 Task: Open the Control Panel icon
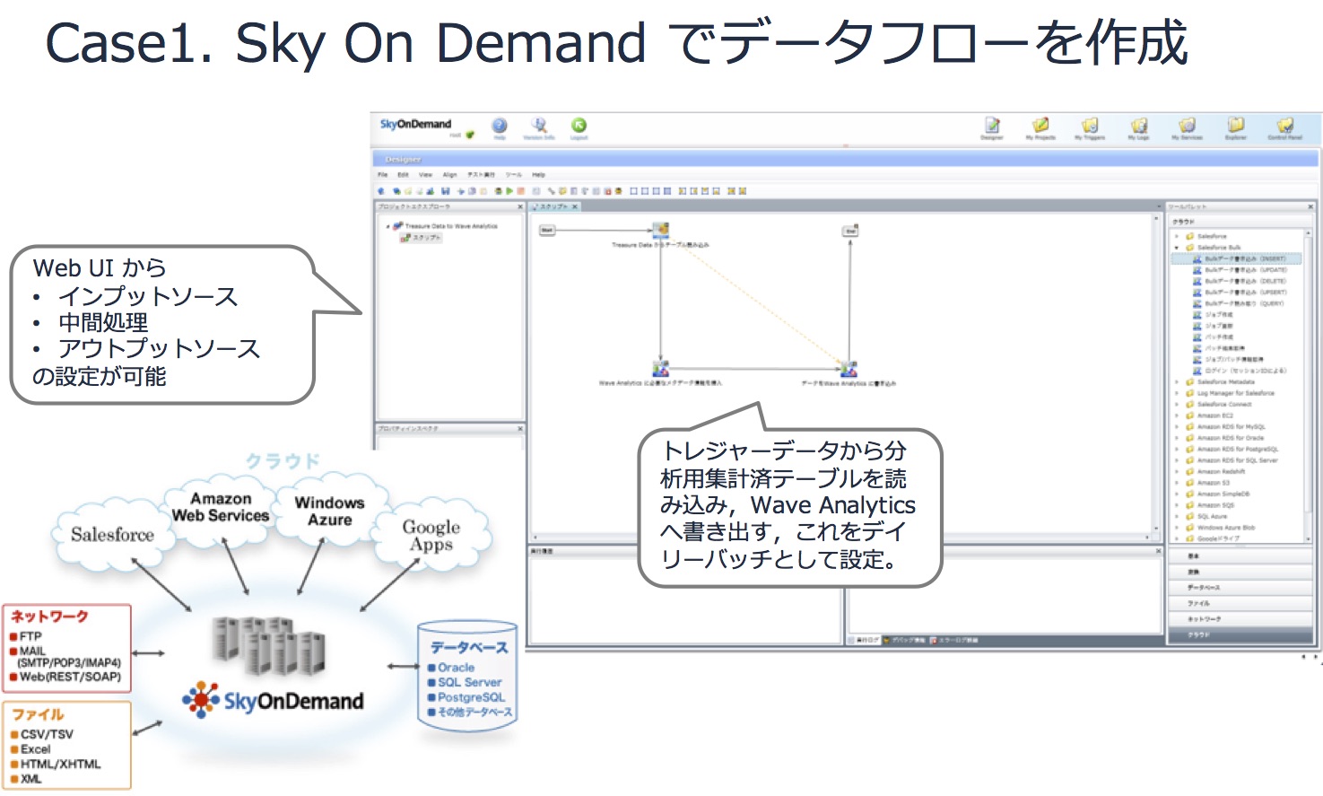pyautogui.click(x=1284, y=126)
